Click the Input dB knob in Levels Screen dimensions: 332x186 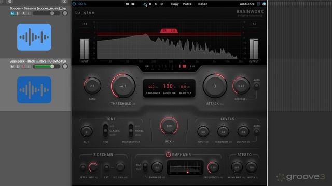point(203,132)
